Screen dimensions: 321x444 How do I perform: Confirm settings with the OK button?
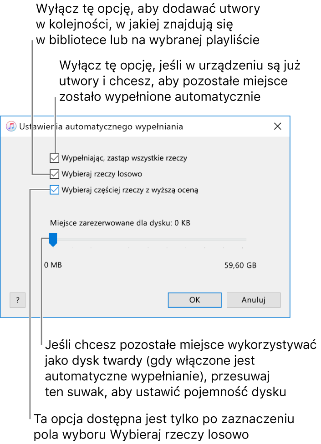pos(194,300)
